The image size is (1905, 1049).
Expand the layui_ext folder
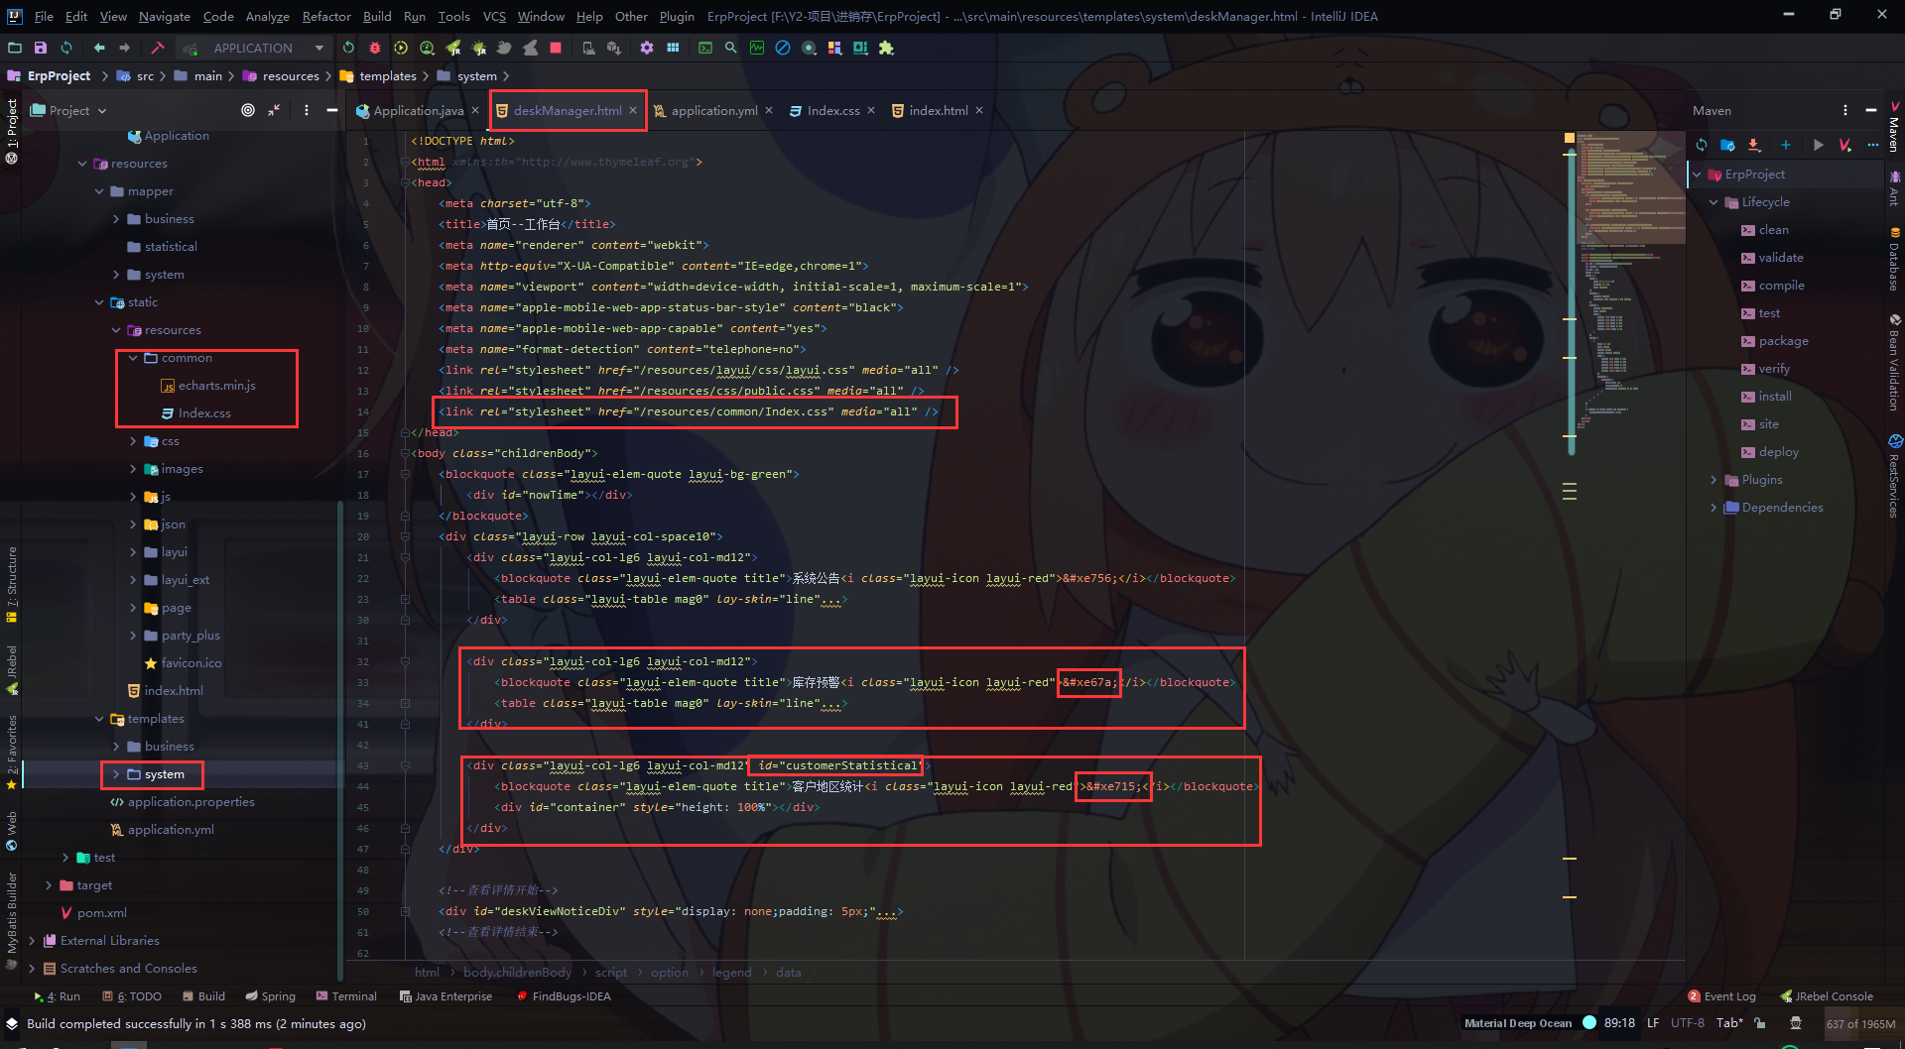pos(133,580)
